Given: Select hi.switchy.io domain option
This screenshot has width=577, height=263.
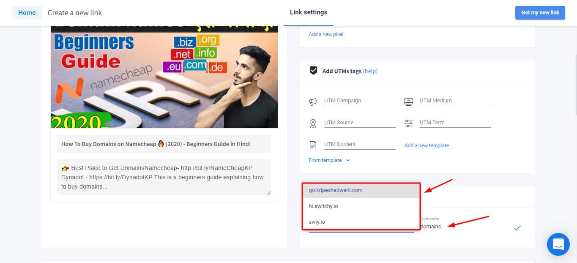Looking at the screenshot, I should point(361,206).
